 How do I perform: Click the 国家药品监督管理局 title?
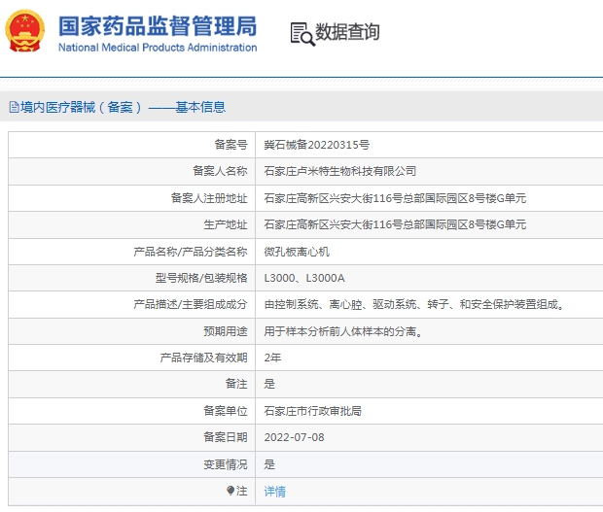point(158,26)
